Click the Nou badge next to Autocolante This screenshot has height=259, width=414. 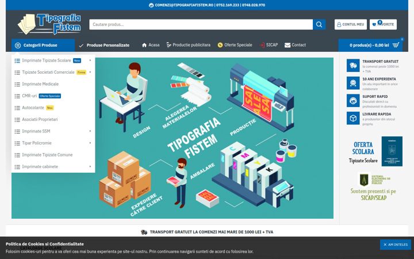coord(50,108)
